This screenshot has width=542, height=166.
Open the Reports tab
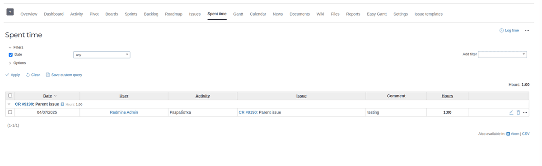353,14
